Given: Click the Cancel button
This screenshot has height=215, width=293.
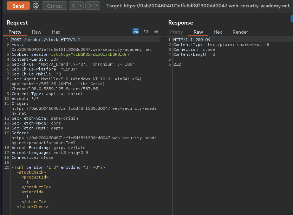Looking at the screenshot, I should [x=54, y=6].
